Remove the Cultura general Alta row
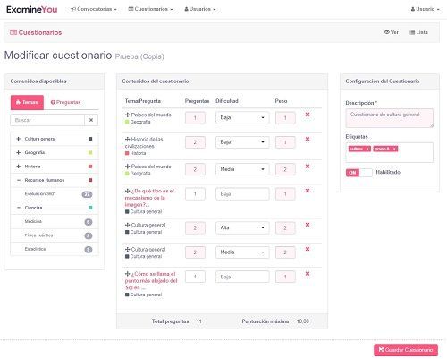Screen dimensions: 447x359 308,225
